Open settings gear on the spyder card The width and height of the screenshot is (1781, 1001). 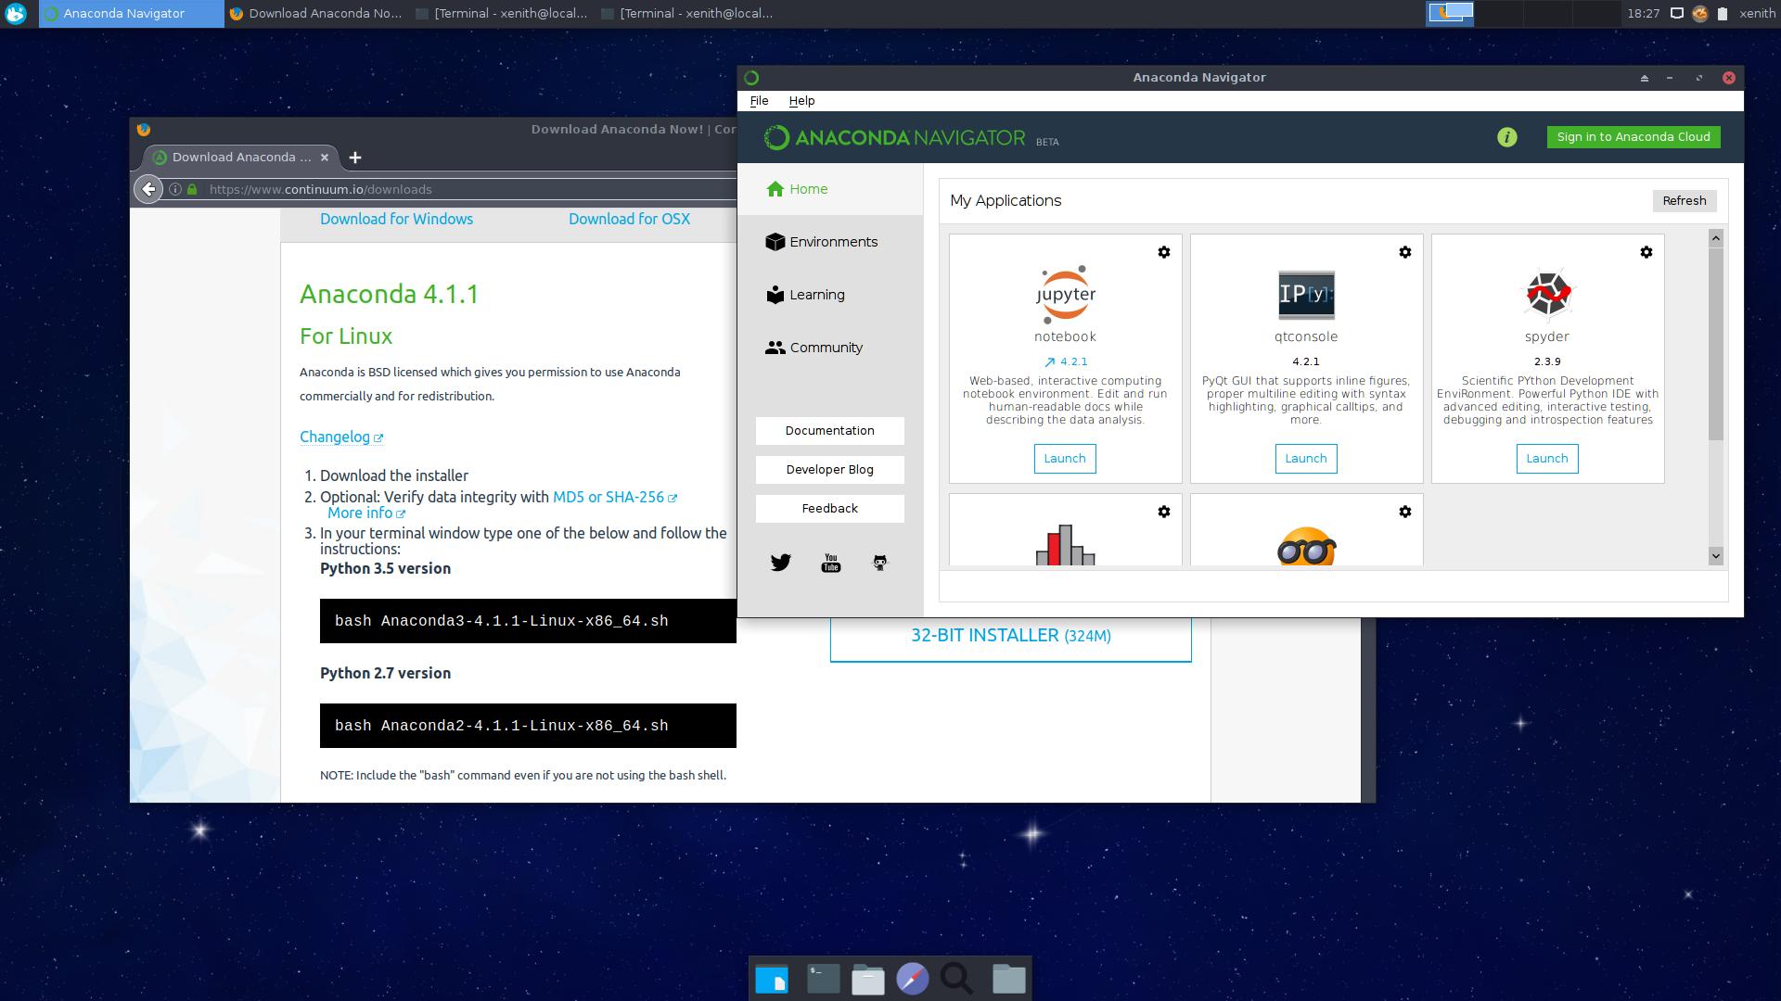pyautogui.click(x=1646, y=252)
